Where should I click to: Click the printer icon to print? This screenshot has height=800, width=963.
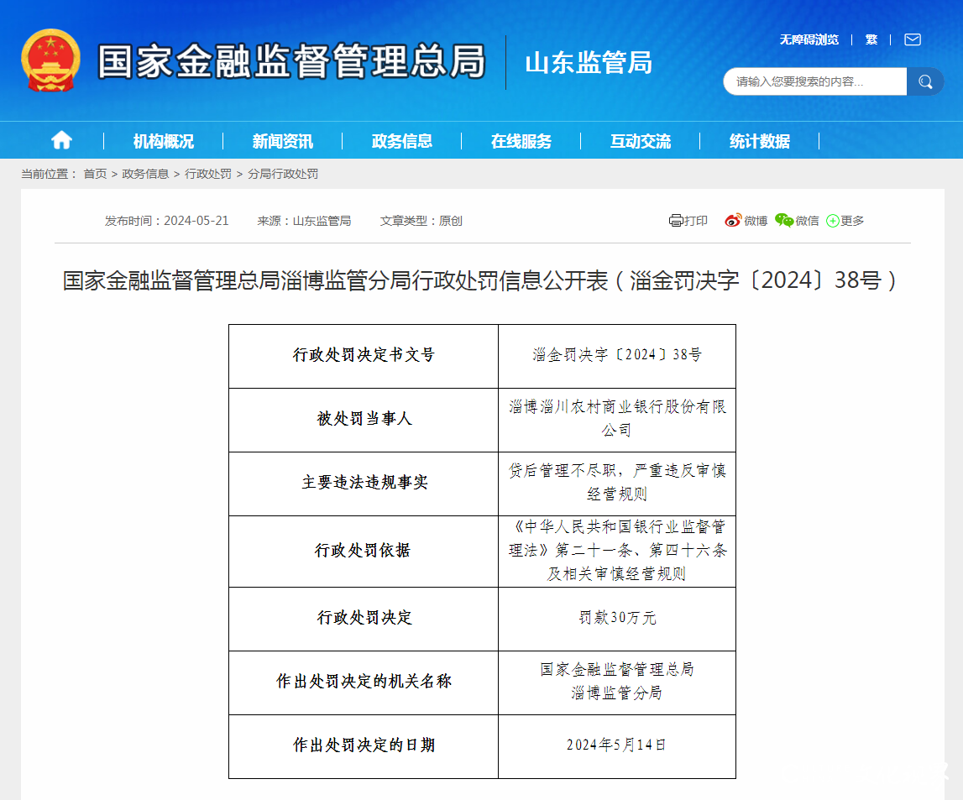coord(676,221)
